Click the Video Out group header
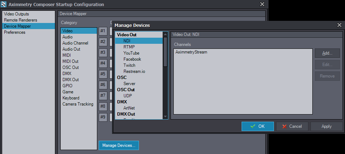Viewport: 345px width, 154px height. 139,35
